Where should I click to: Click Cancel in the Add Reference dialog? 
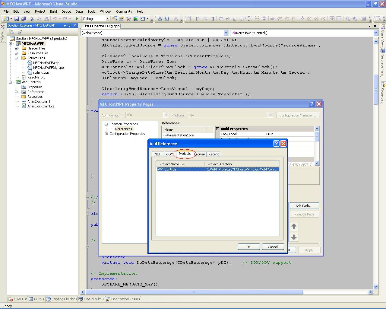click(273, 247)
